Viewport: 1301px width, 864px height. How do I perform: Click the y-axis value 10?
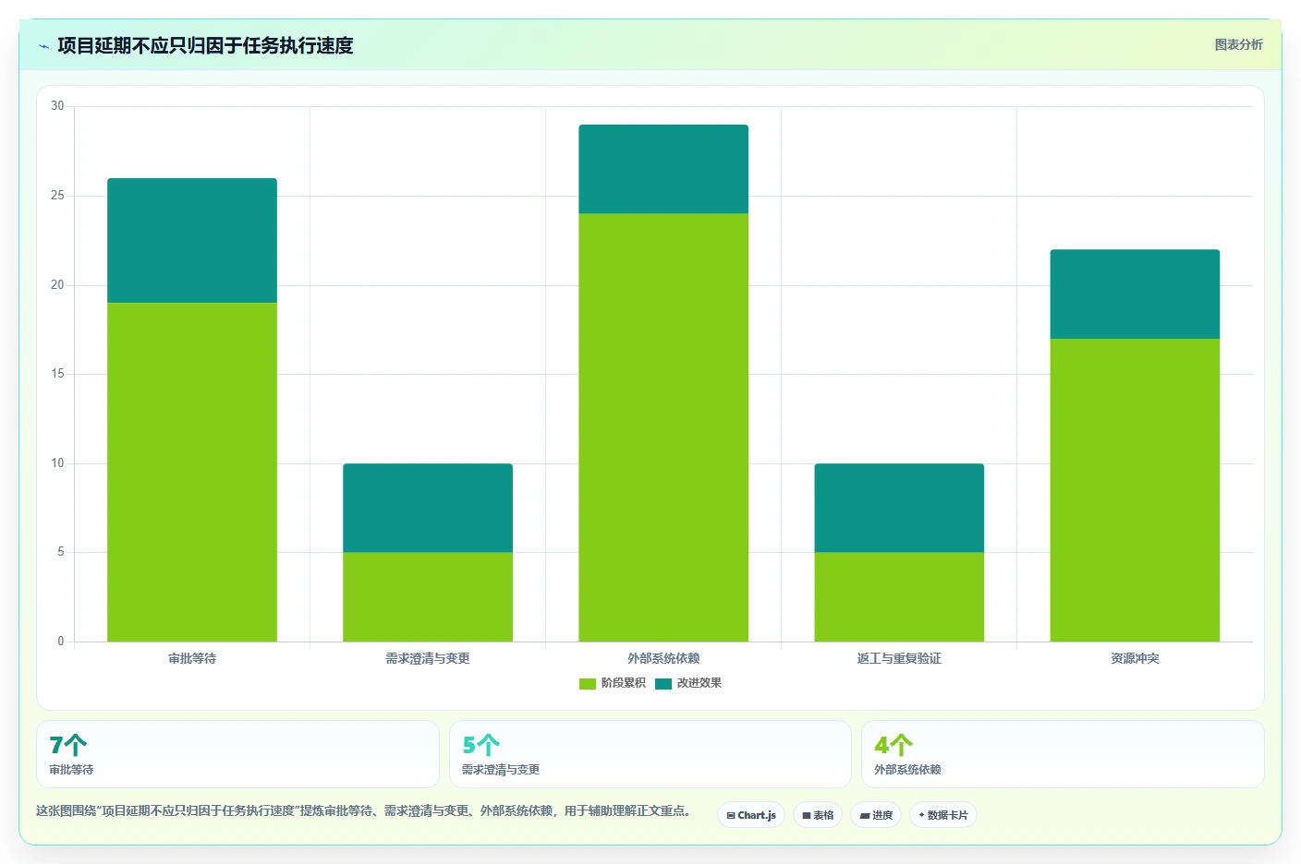pos(57,463)
